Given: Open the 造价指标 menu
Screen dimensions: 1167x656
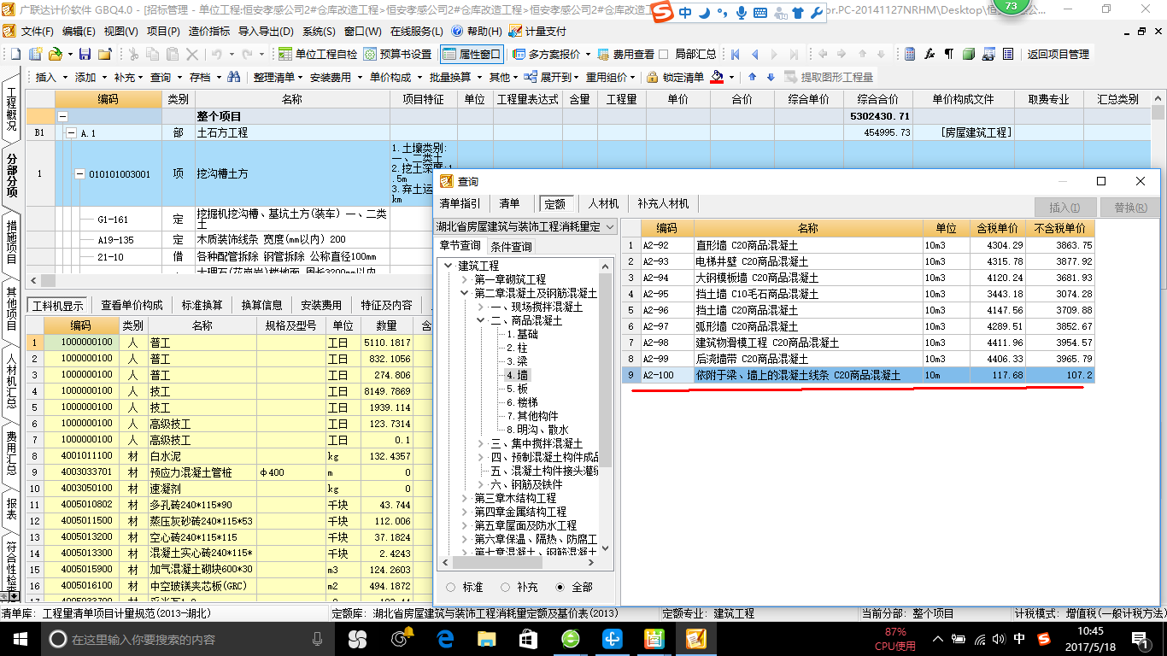Looking at the screenshot, I should 209,31.
